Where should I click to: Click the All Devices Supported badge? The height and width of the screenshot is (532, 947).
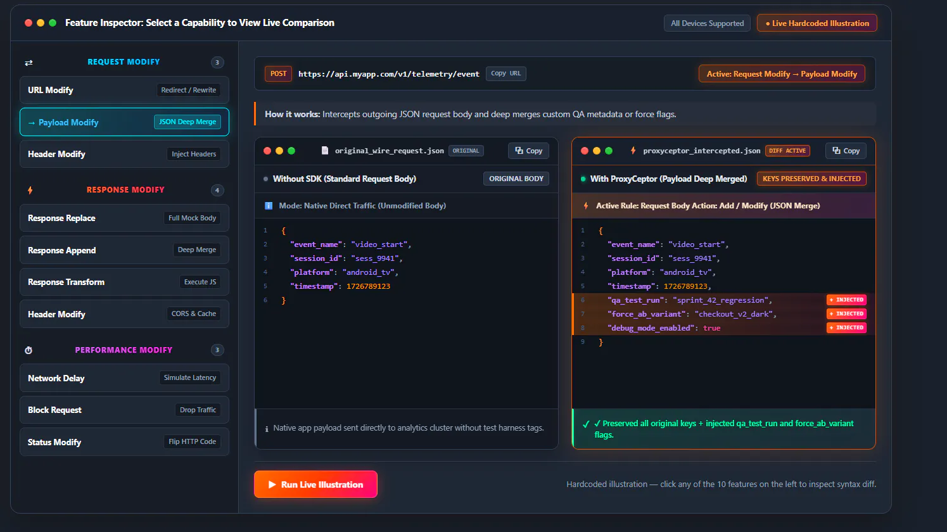(x=708, y=23)
